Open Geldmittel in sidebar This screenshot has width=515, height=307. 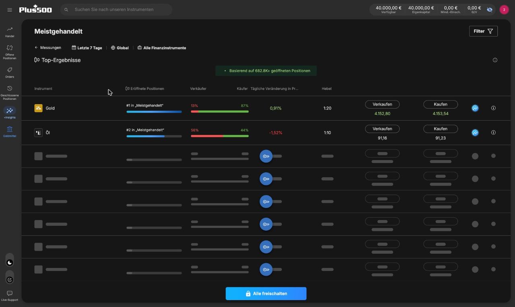pyautogui.click(x=10, y=132)
